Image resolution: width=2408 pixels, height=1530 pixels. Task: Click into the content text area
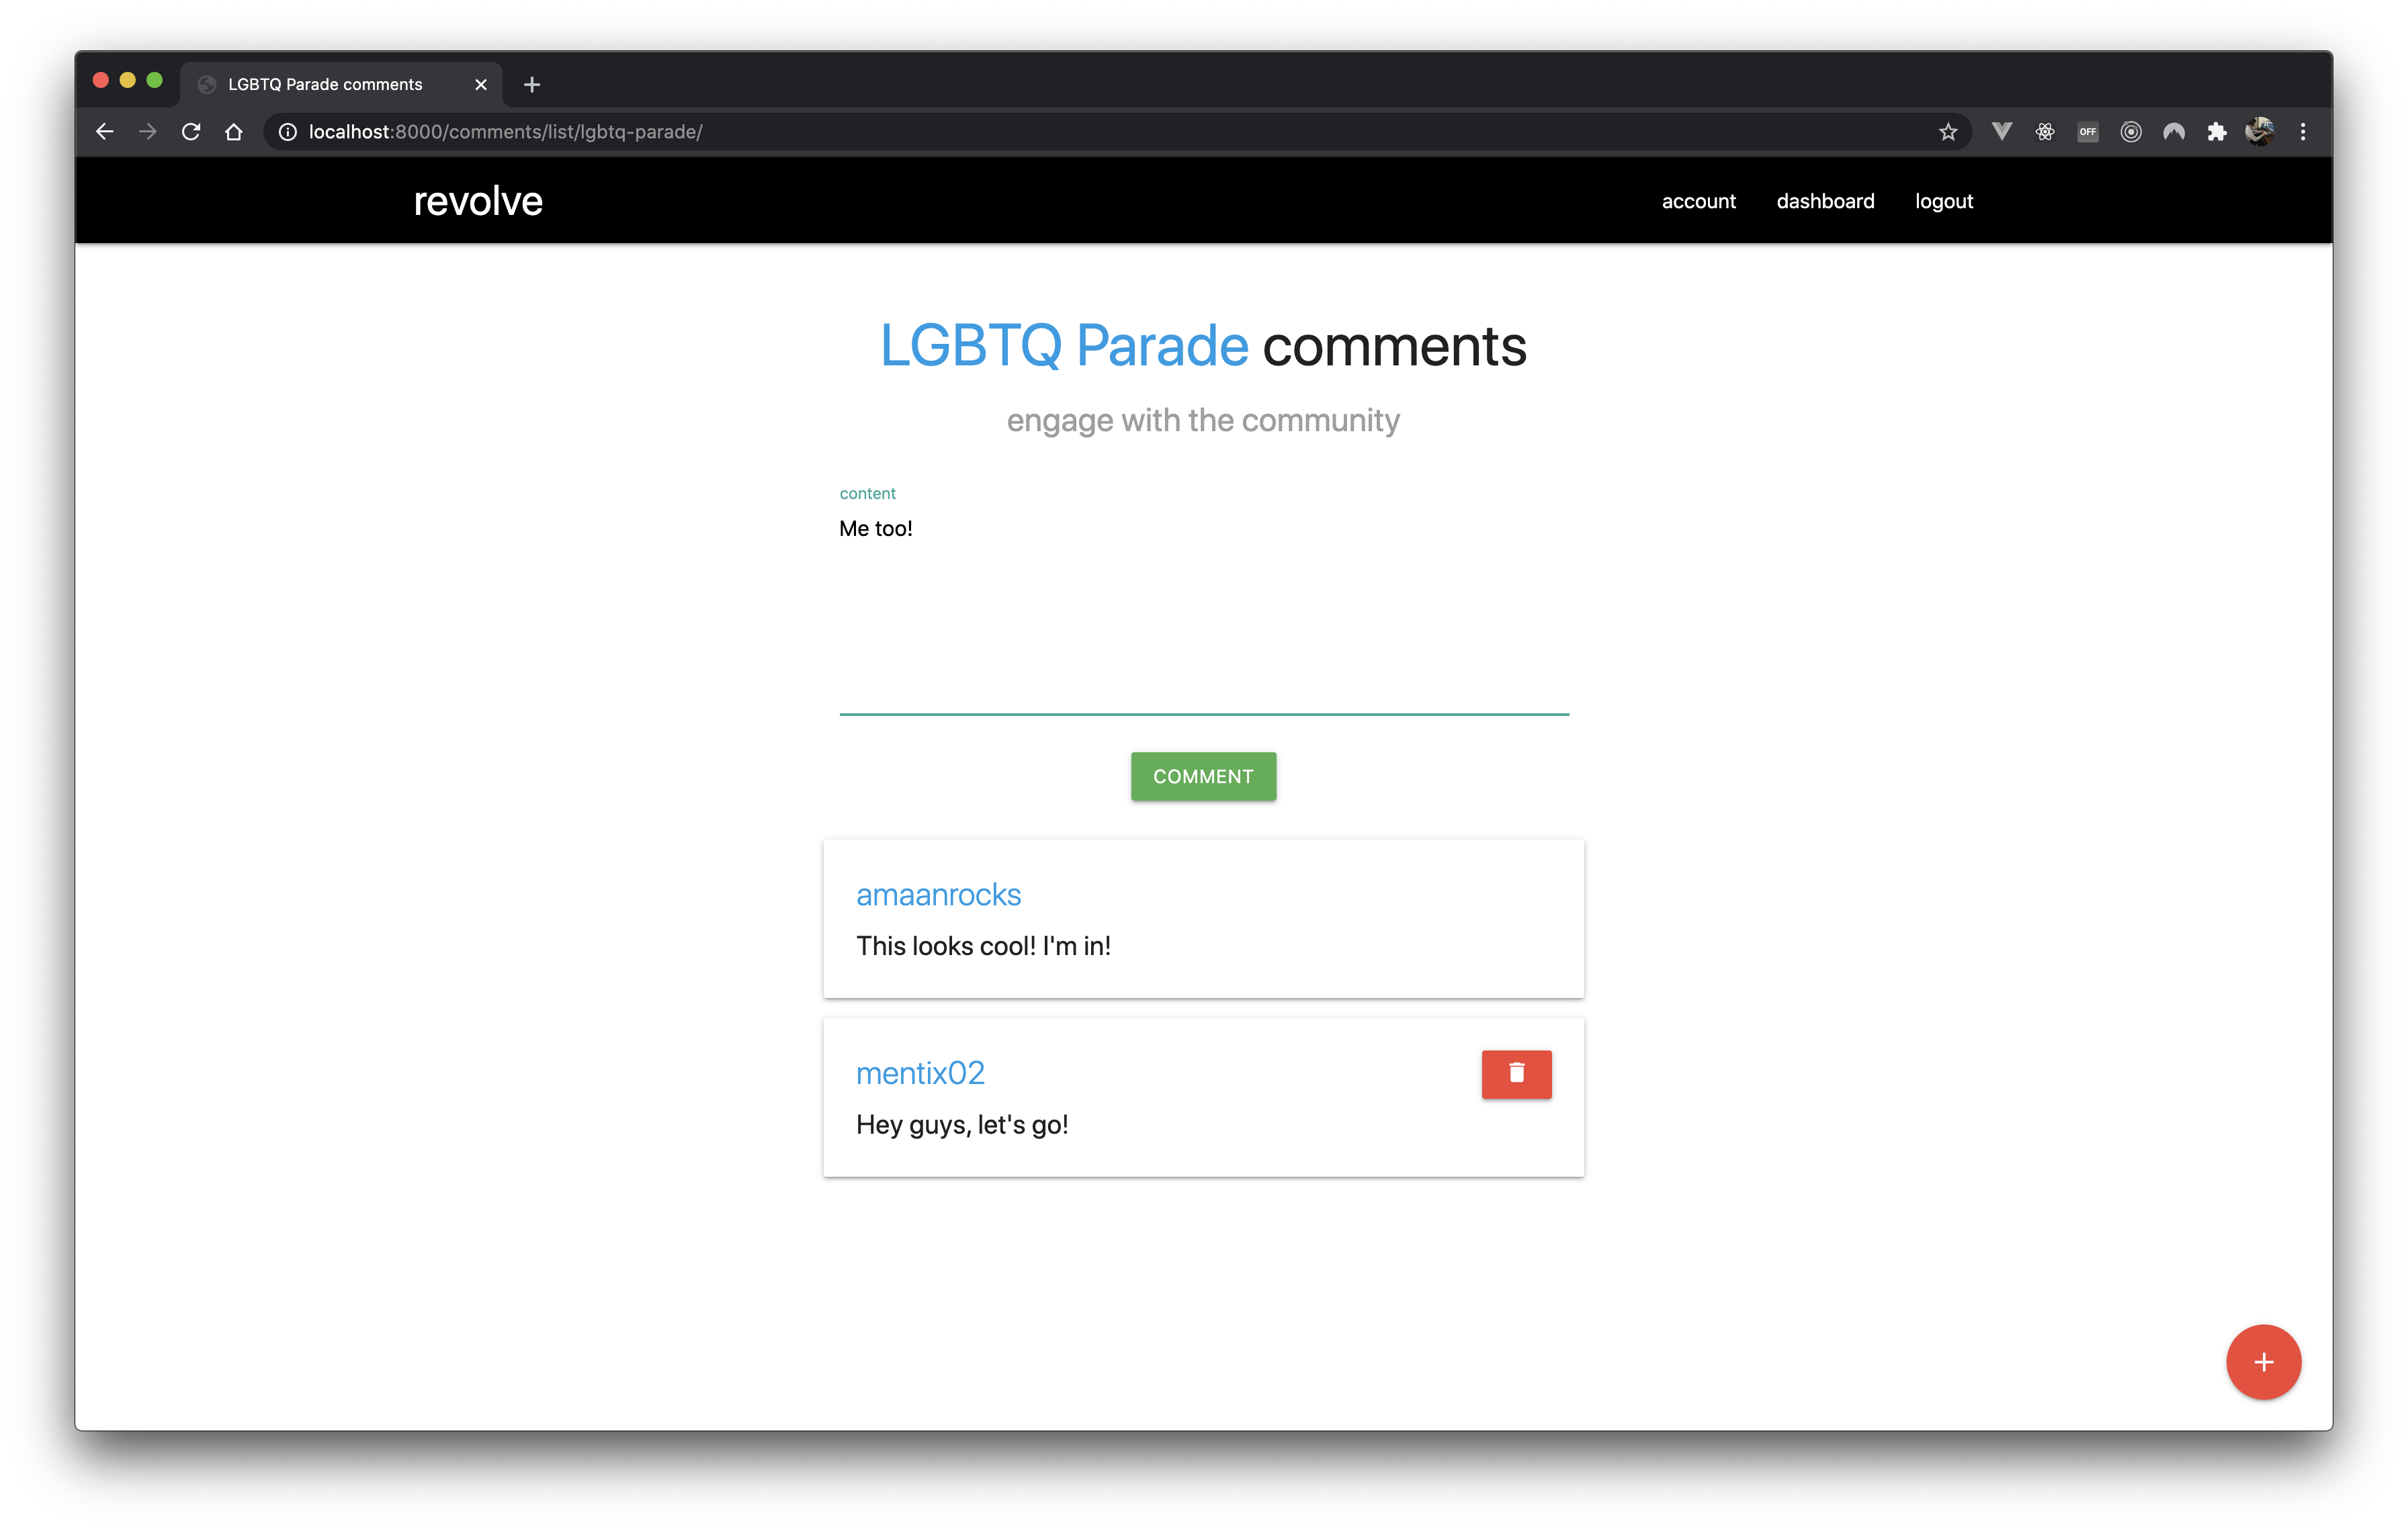click(1203, 610)
